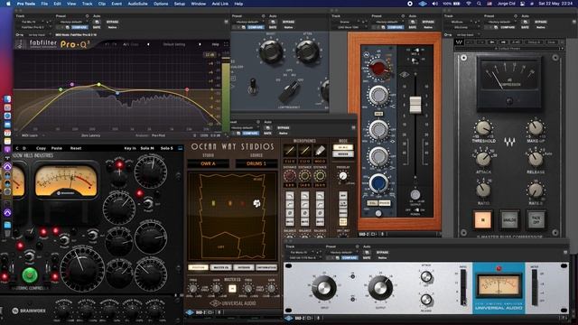Open the preset dropdown in Neve plugin window

[388, 22]
